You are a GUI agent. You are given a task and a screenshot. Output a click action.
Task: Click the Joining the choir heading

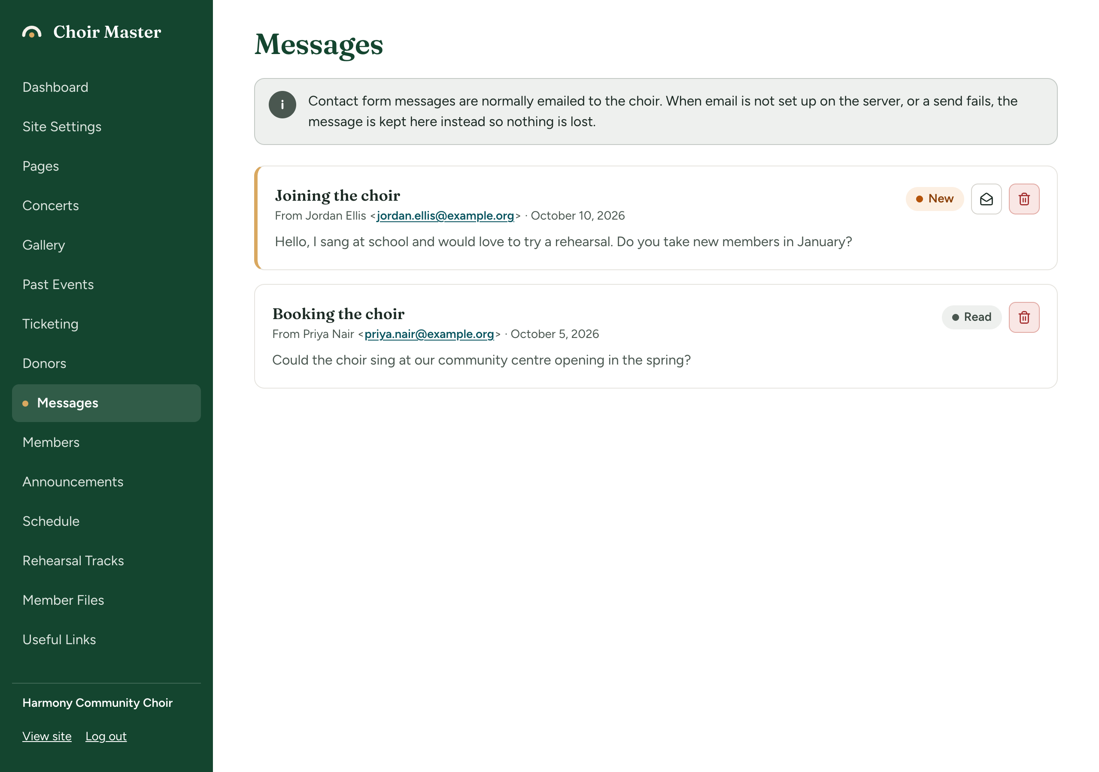337,196
